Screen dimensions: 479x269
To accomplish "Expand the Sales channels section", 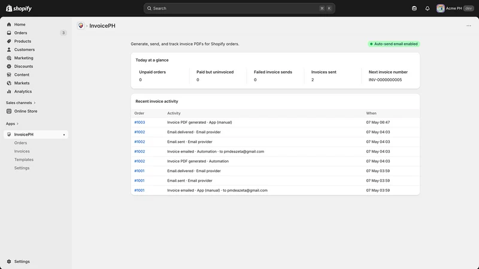I will tap(21, 103).
